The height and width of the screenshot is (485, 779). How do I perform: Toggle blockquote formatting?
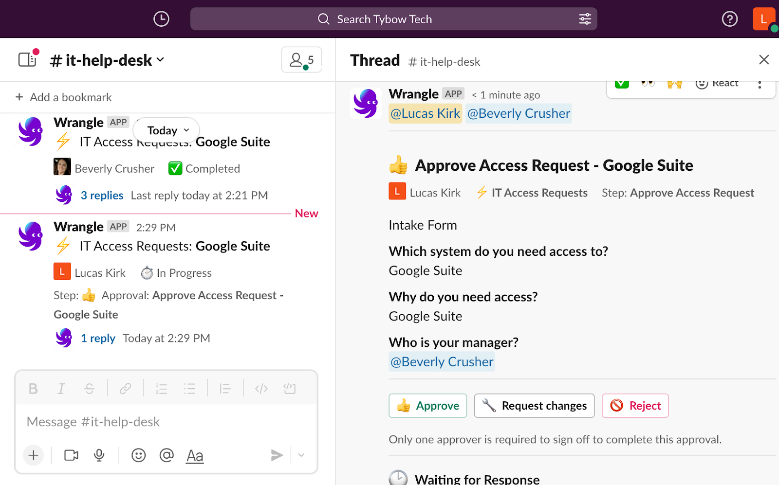(225, 389)
